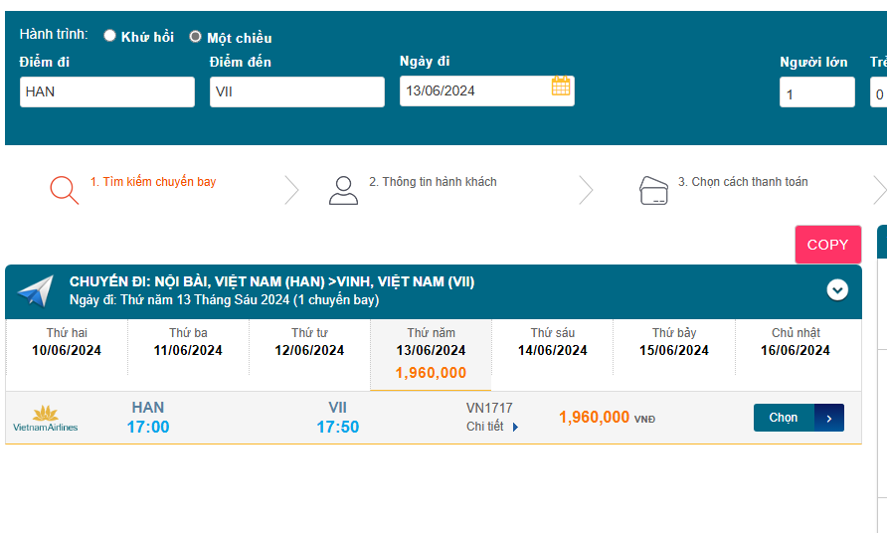Viewport: 887px width, 533px height.
Task: Click the Điểm đi origin field
Action: click(x=107, y=92)
